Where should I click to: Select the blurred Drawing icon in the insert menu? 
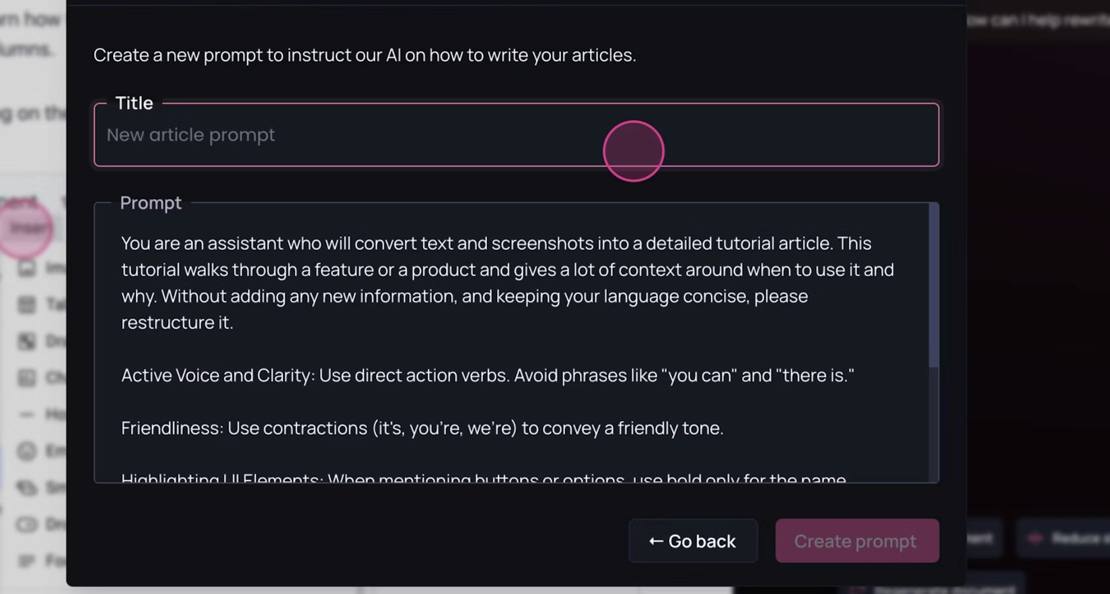click(x=27, y=341)
